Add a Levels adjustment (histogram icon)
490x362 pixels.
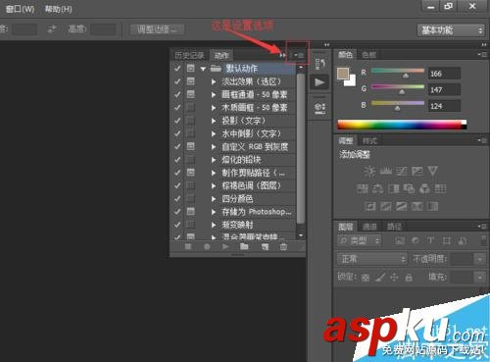pyautogui.click(x=385, y=171)
